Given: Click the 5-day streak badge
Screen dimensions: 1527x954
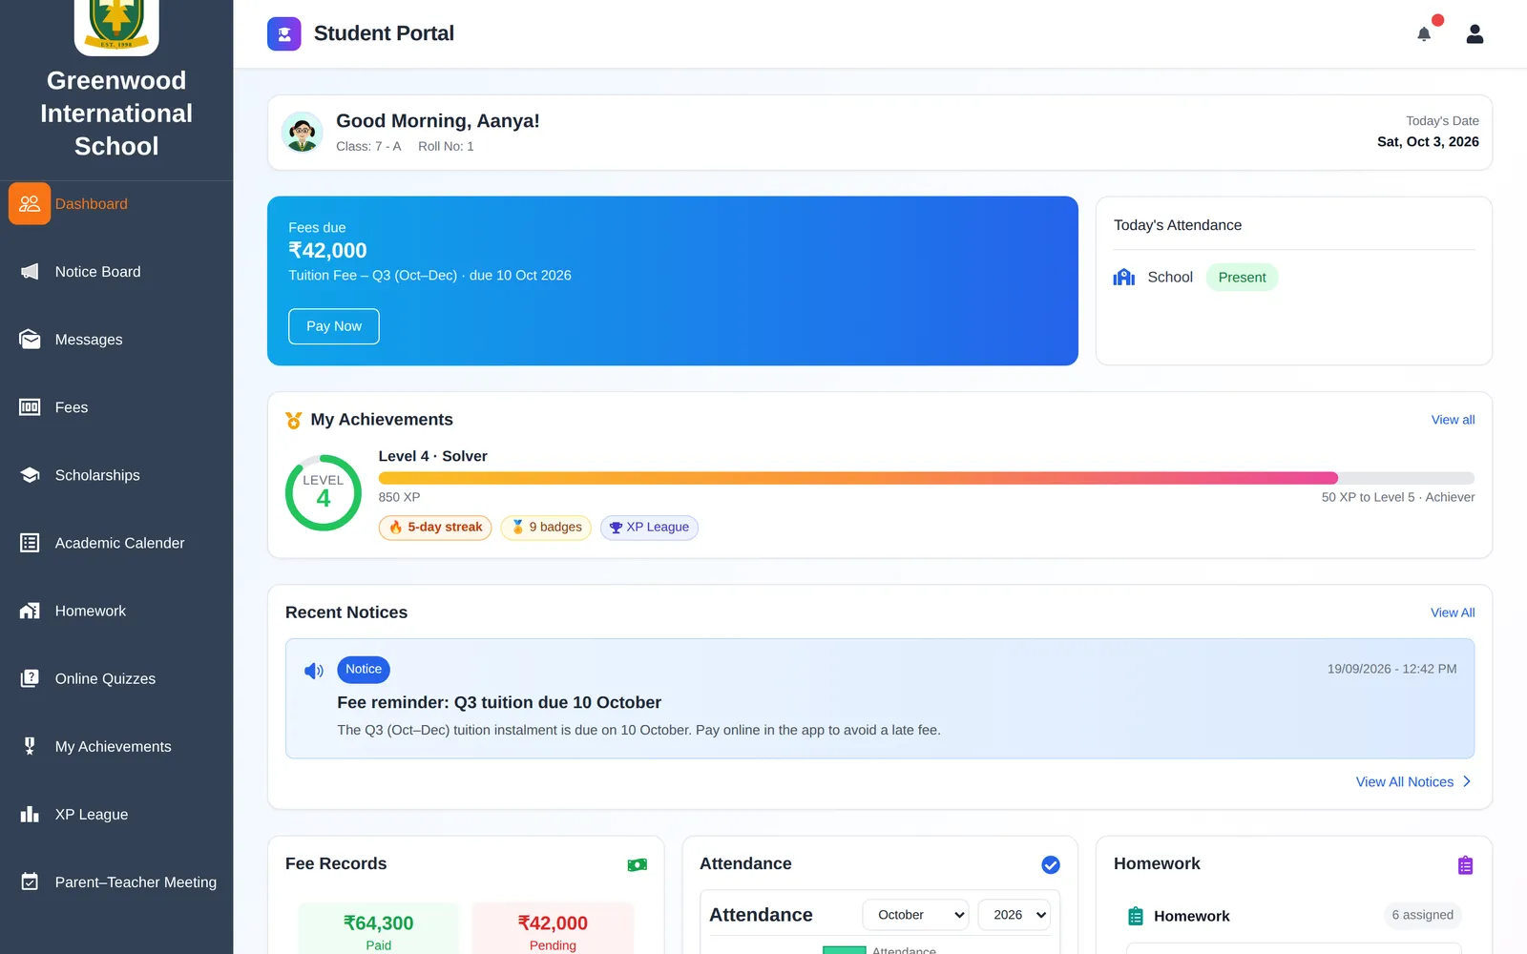Looking at the screenshot, I should click(x=435, y=528).
